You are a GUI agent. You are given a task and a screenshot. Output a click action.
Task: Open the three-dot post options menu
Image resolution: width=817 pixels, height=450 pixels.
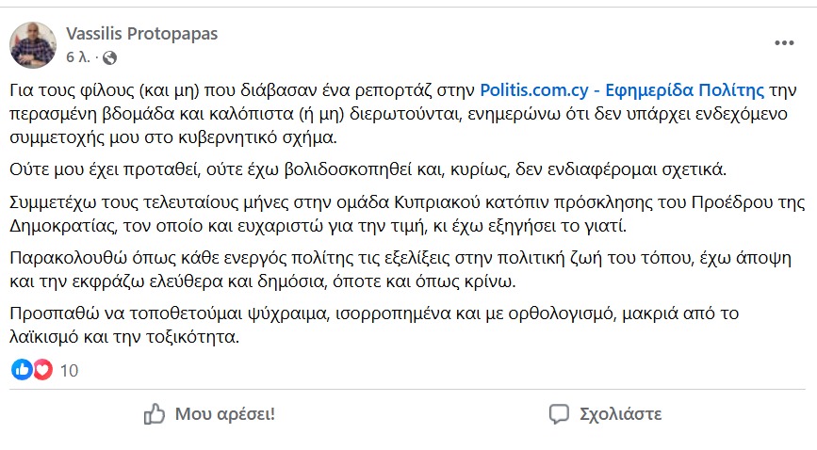pos(784,42)
